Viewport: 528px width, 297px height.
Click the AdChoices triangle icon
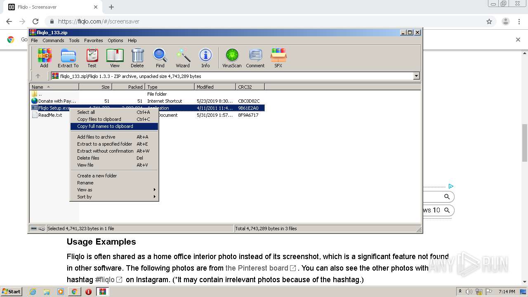[x=451, y=186]
